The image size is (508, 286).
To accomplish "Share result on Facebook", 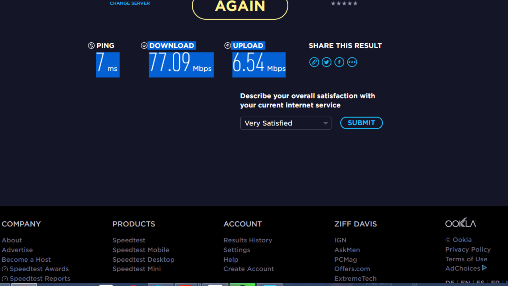I will (339, 62).
